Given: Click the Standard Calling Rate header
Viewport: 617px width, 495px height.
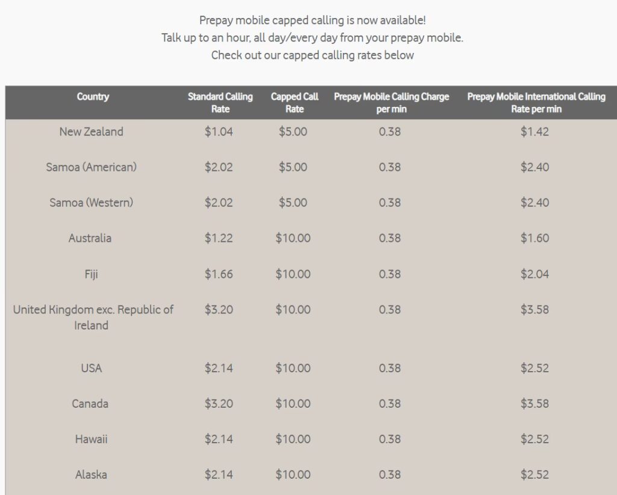Looking at the screenshot, I should pos(220,103).
